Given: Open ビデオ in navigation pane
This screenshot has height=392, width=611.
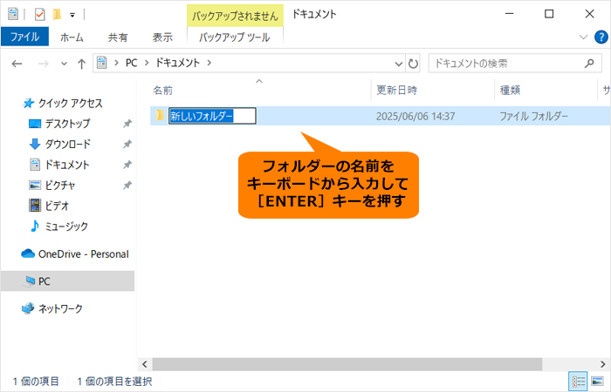Looking at the screenshot, I should 57,206.
